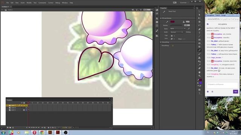Open the Essentials workspace dropdown
Viewport: 241px width, 135px height.
(184, 3)
